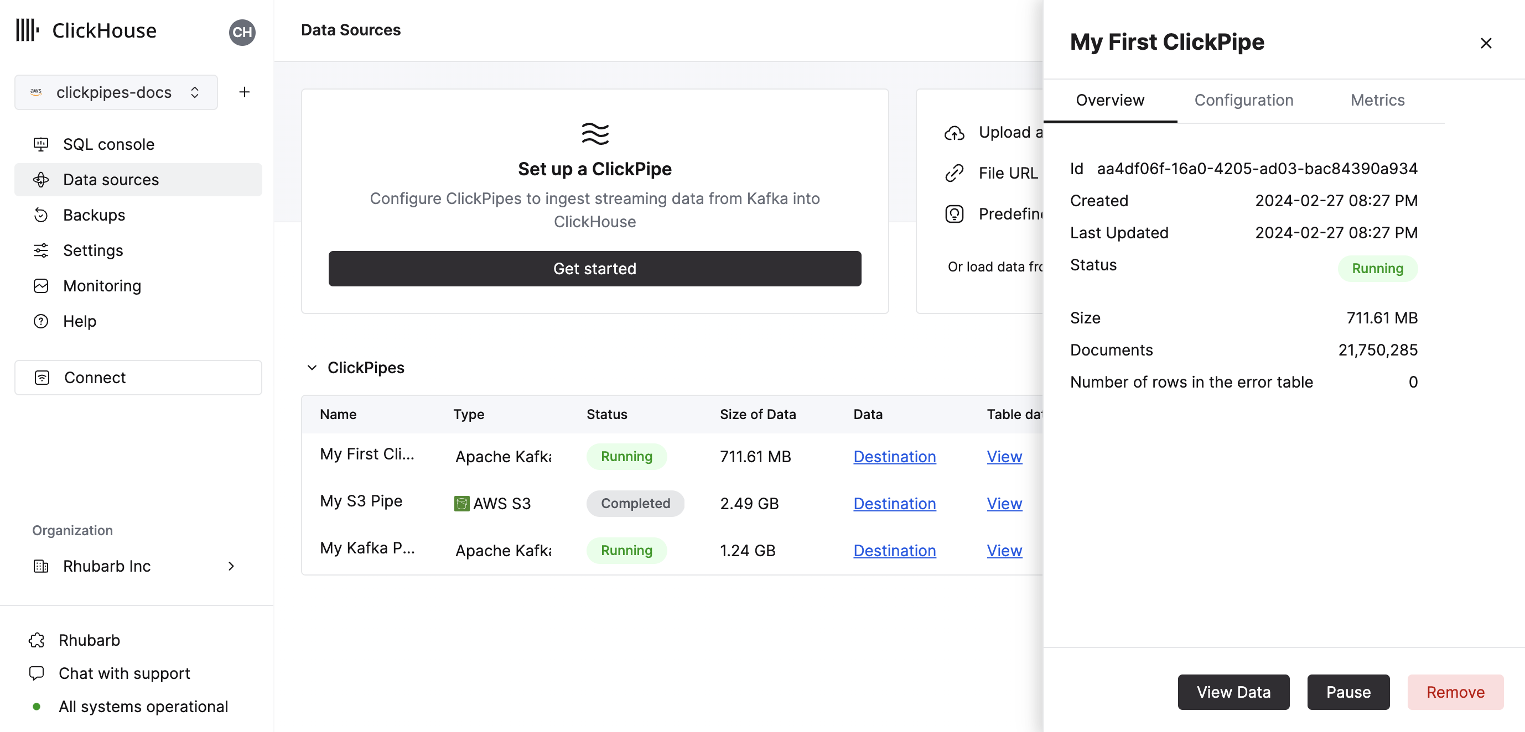Click the organization expand chevron for Rhubarb Inc
This screenshot has width=1525, height=732.
tap(231, 566)
